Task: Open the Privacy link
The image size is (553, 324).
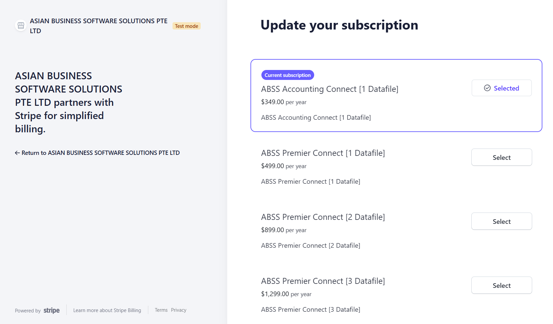Action: (178, 310)
